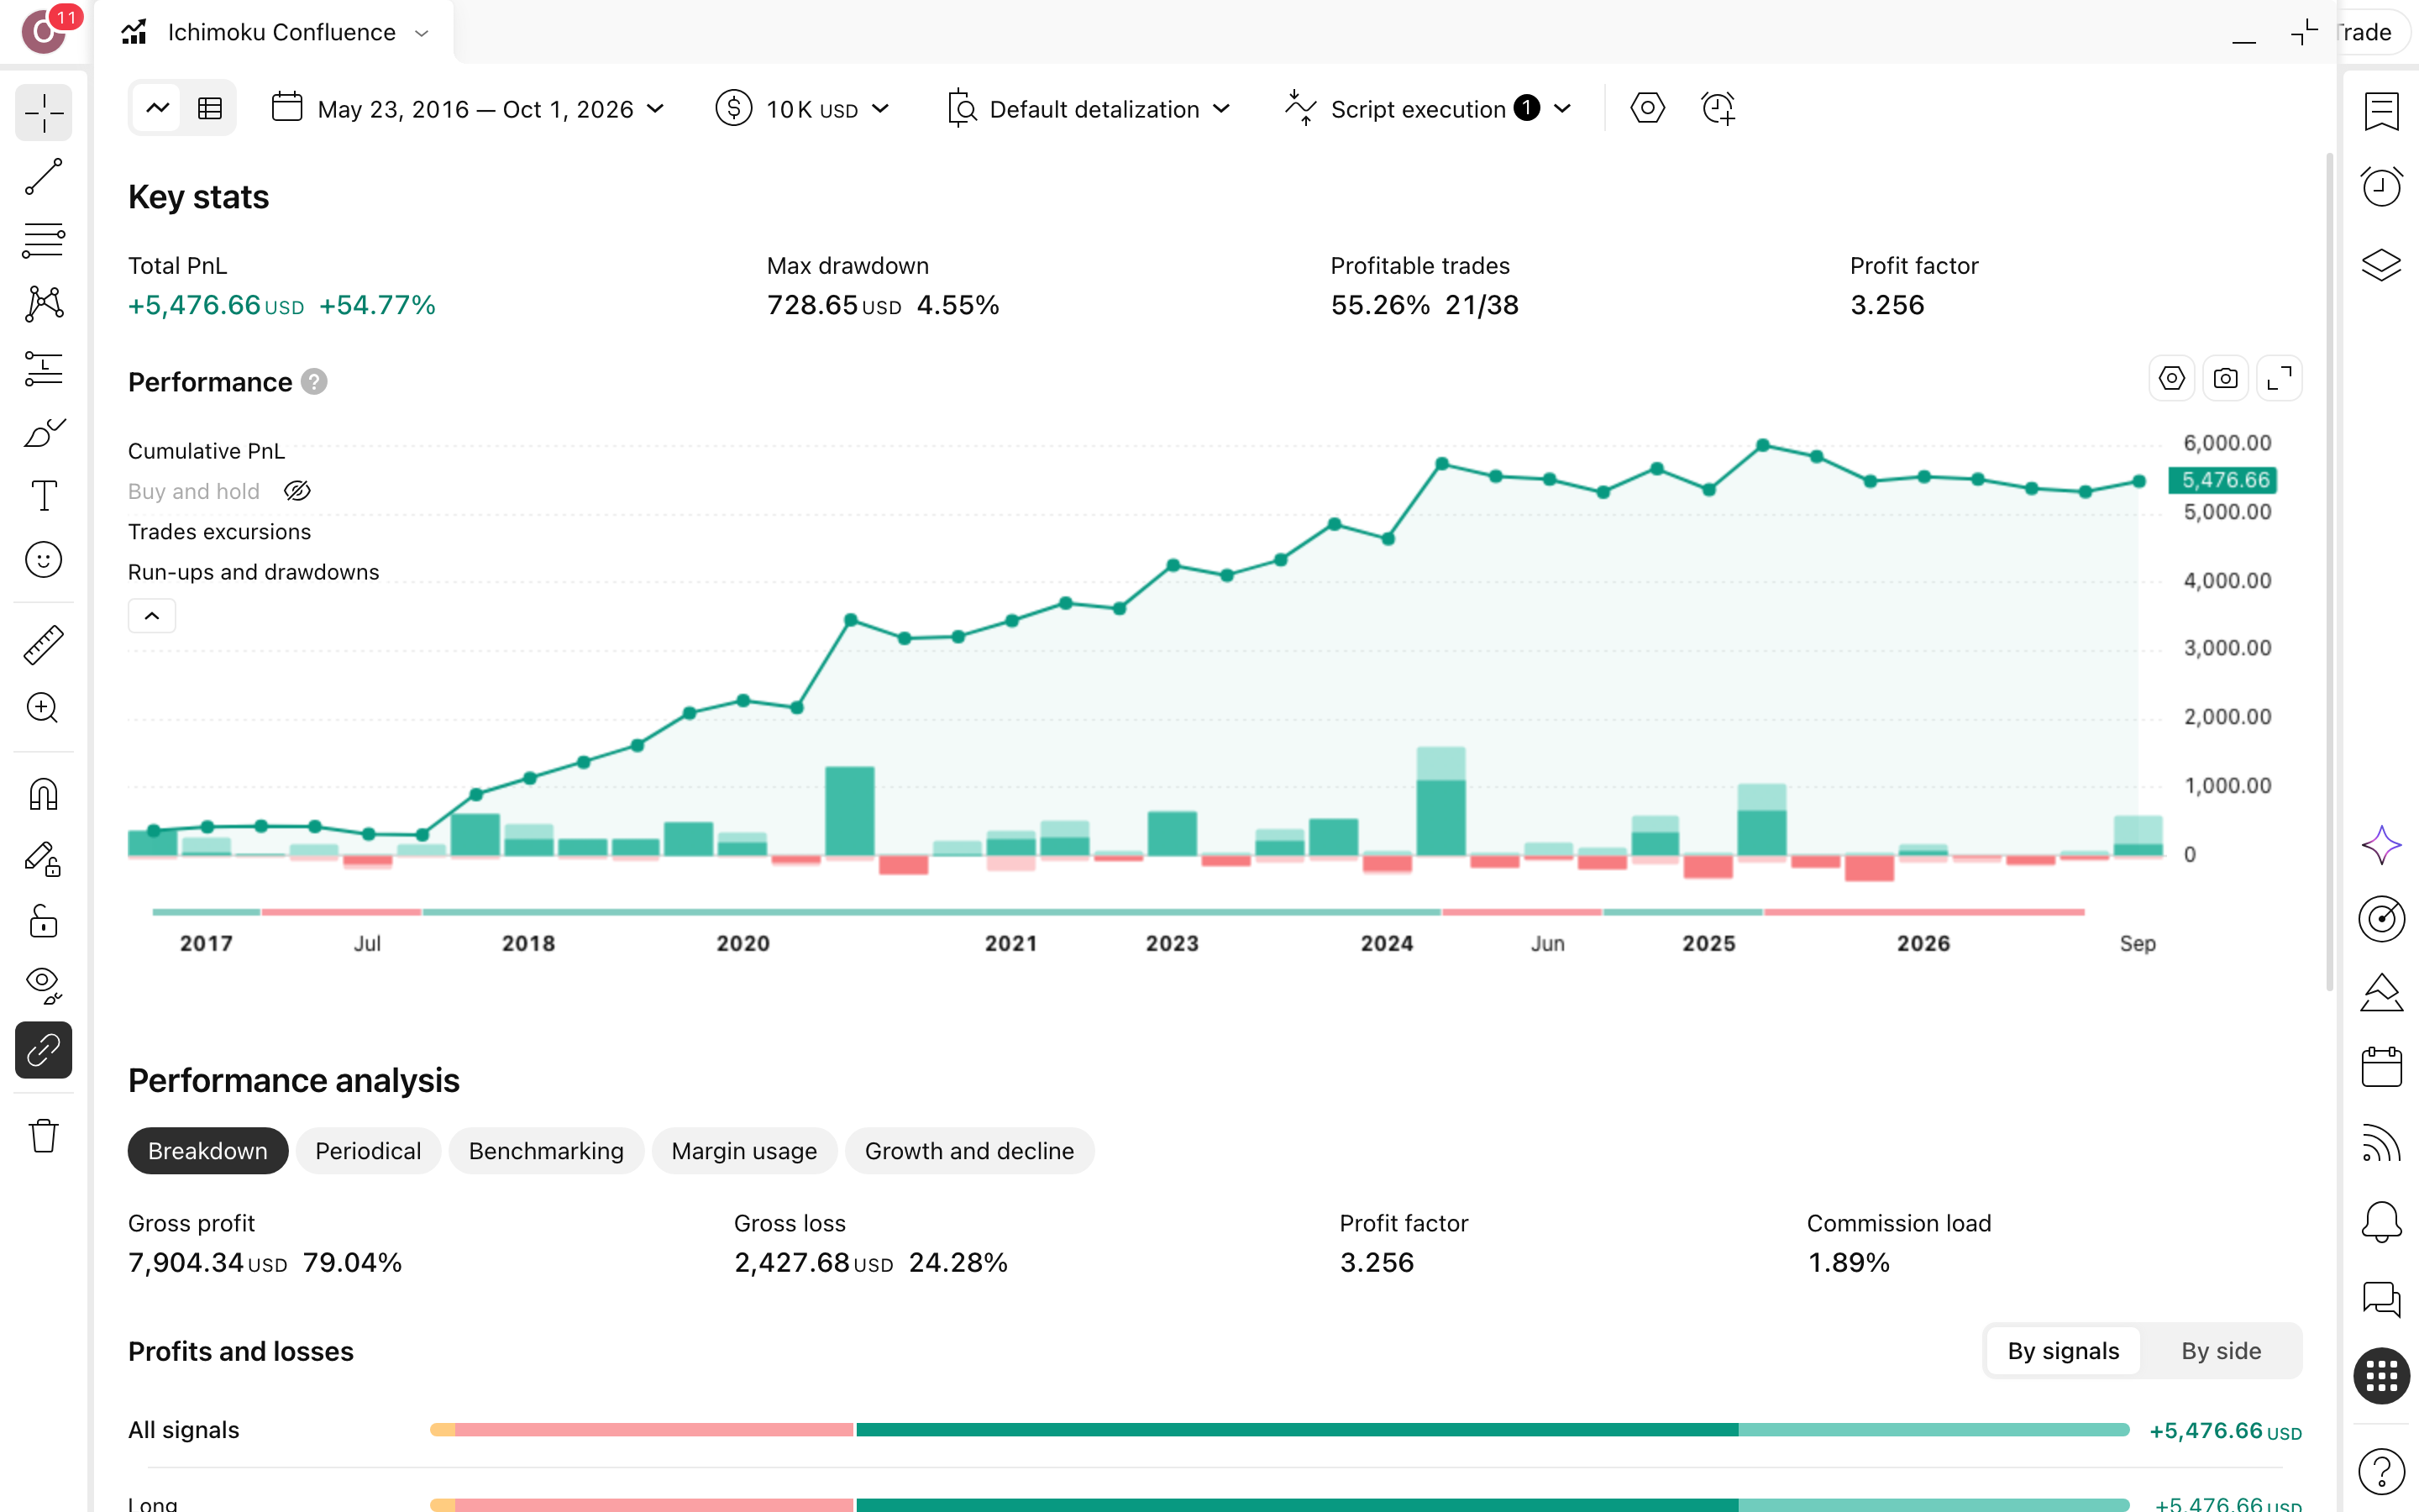Open the Growth and decline tab
This screenshot has height=1512, width=2419.
pyautogui.click(x=969, y=1151)
